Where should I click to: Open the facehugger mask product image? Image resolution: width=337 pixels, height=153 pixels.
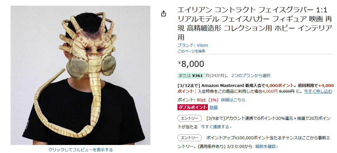80,75
